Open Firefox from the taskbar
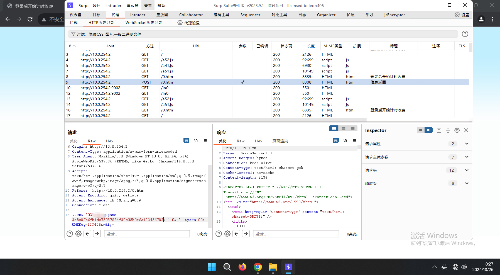 tap(242, 267)
